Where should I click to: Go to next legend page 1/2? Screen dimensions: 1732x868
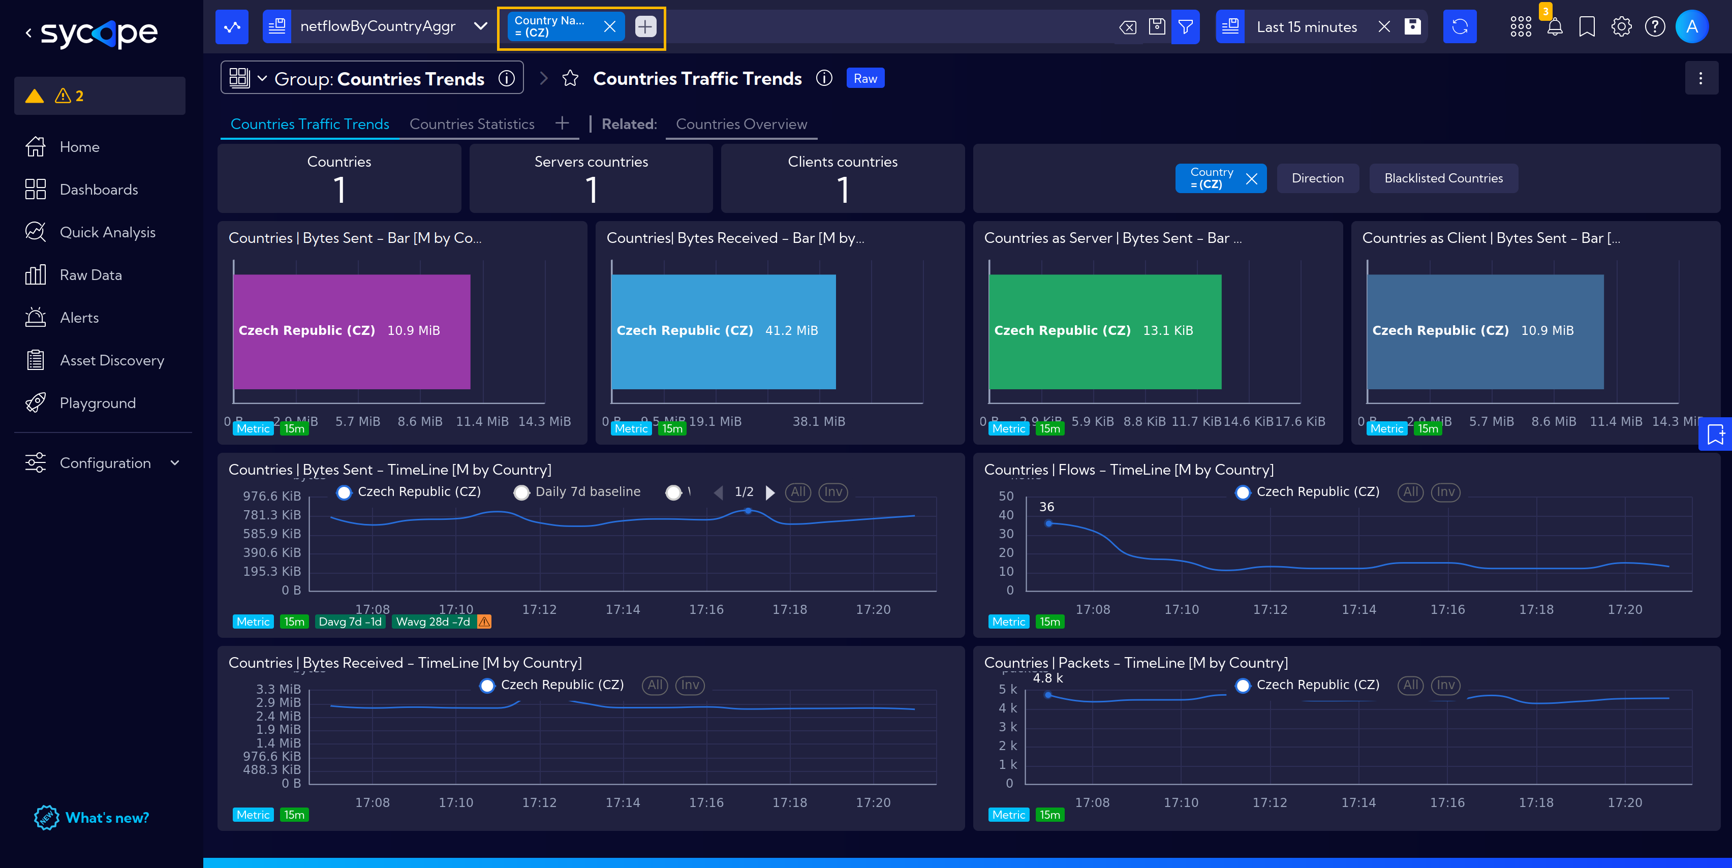pyautogui.click(x=770, y=492)
